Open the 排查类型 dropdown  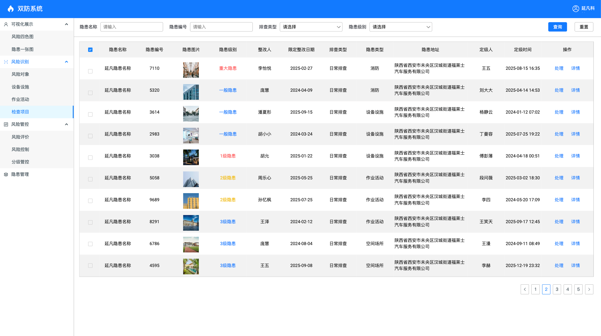coord(311,27)
